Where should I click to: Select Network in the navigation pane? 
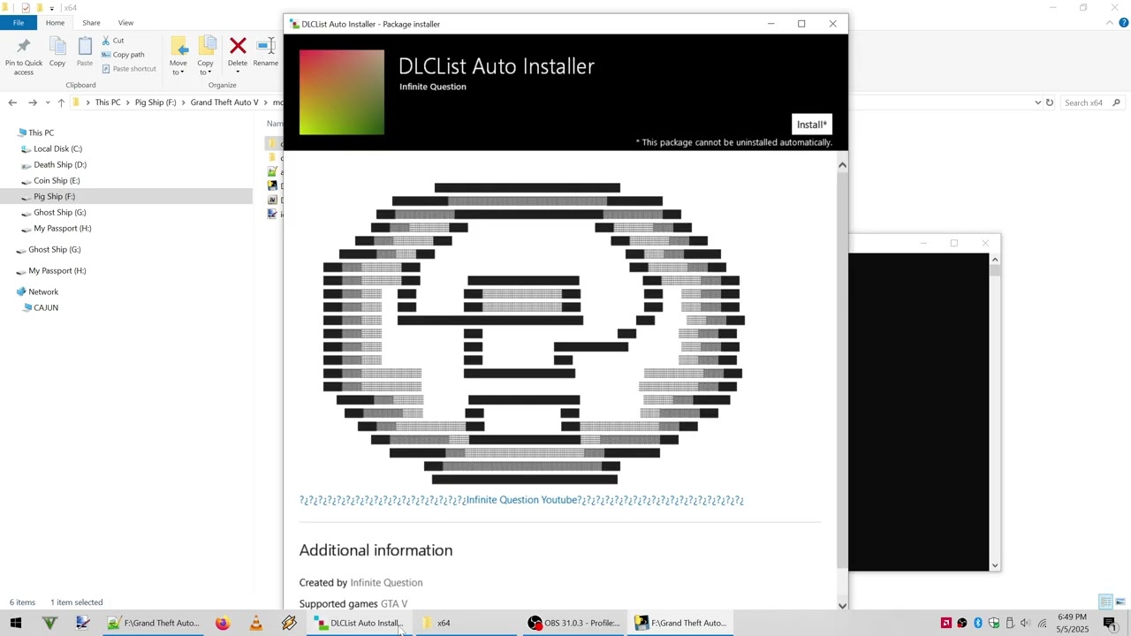click(x=42, y=291)
